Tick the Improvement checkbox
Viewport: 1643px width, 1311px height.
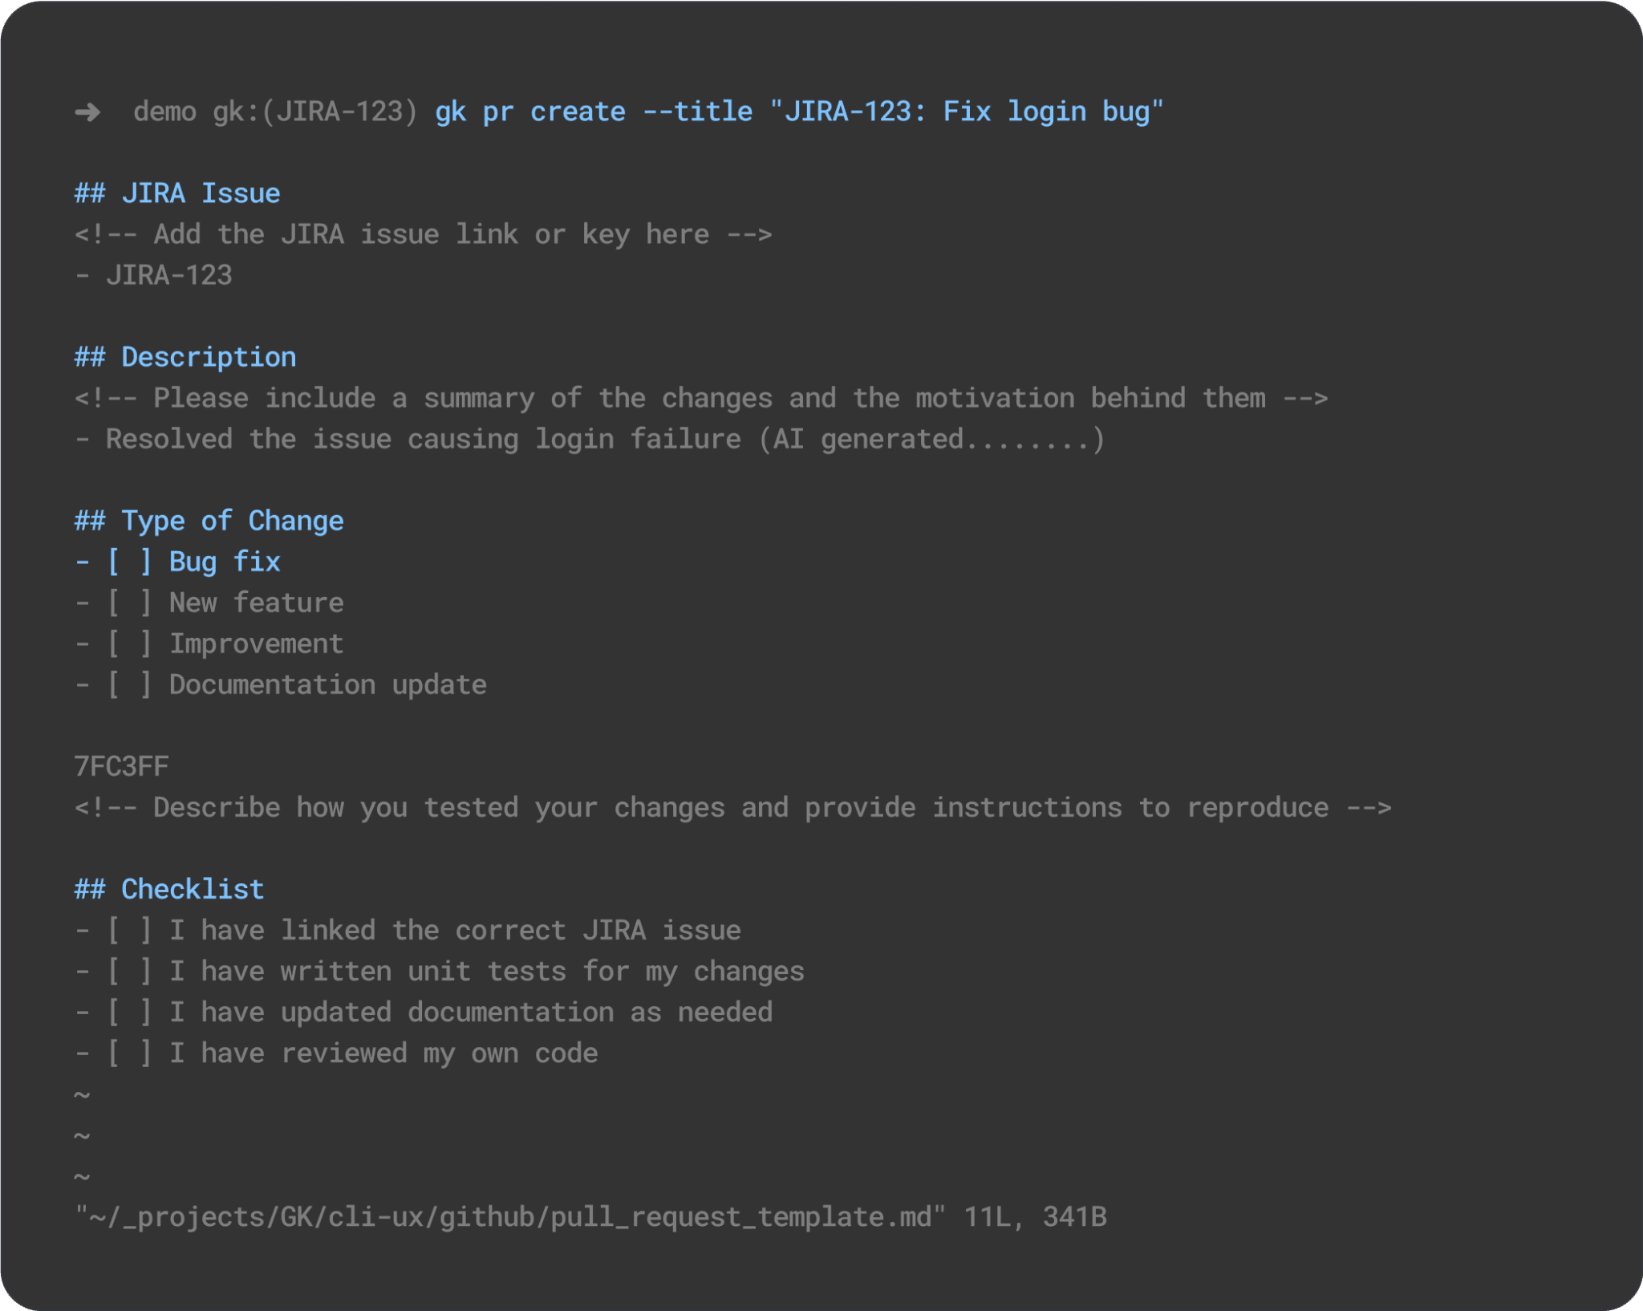click(129, 644)
